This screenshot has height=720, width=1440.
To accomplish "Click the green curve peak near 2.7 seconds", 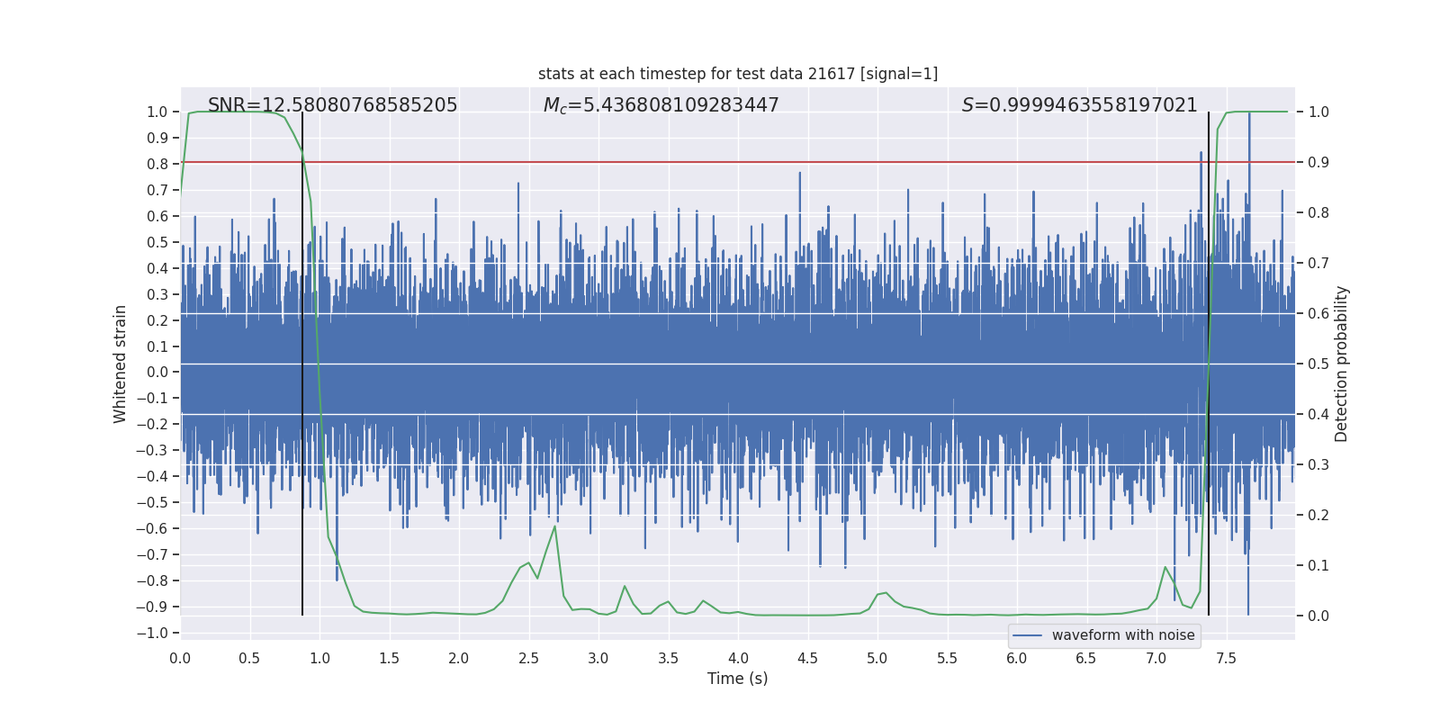I will click(x=554, y=526).
